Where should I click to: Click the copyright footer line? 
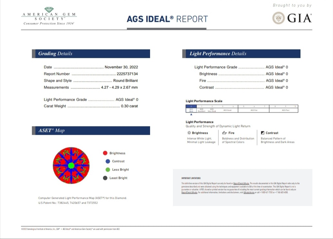coord(70,229)
